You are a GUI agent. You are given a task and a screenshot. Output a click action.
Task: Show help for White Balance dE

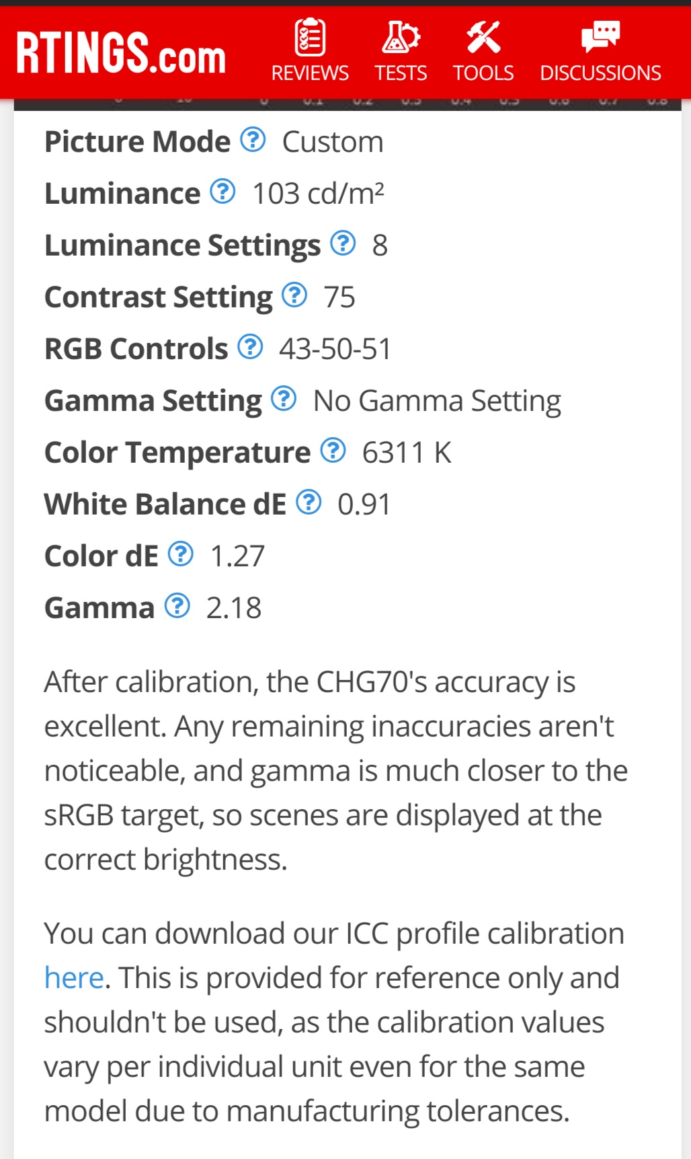[x=309, y=502]
